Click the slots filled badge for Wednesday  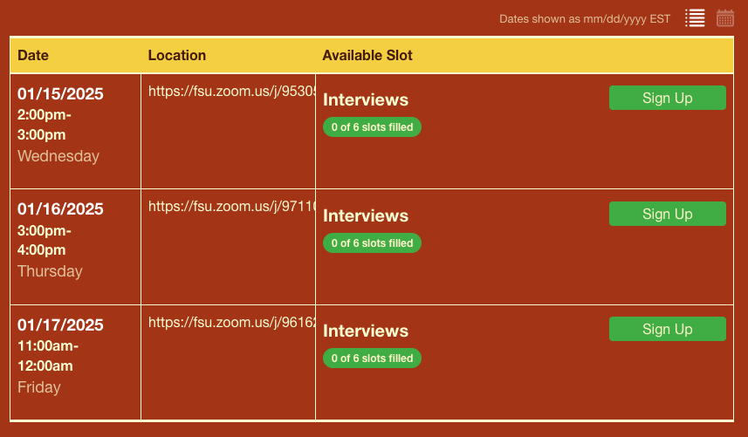coord(372,127)
